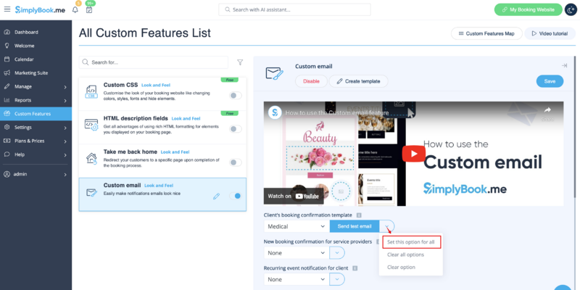Toggle the Custom CSS switch
The width and height of the screenshot is (580, 290).
pos(235,96)
